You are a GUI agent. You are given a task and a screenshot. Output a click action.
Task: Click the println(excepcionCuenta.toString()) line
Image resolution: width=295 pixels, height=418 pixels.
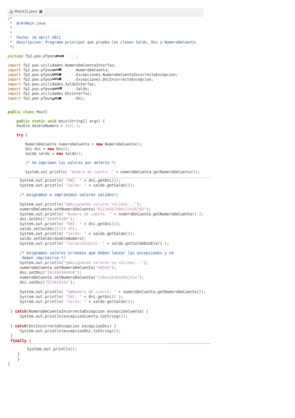click(73, 316)
